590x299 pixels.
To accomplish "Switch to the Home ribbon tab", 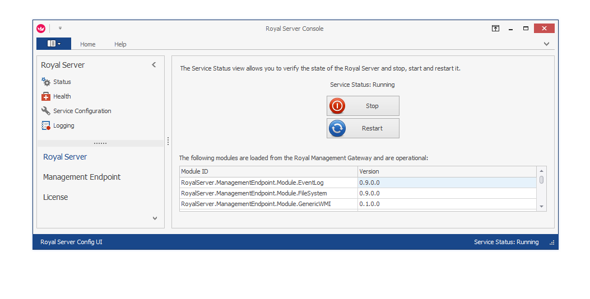I will tap(87, 44).
